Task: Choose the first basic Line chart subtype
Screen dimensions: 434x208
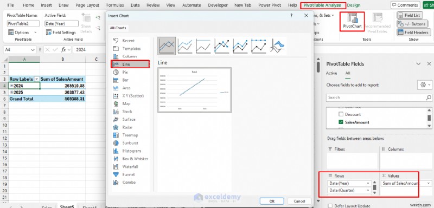Action: coord(167,46)
